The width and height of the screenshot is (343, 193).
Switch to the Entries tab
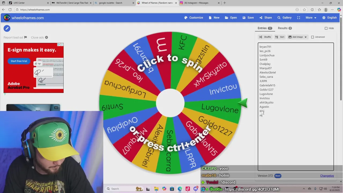[x=265, y=28]
